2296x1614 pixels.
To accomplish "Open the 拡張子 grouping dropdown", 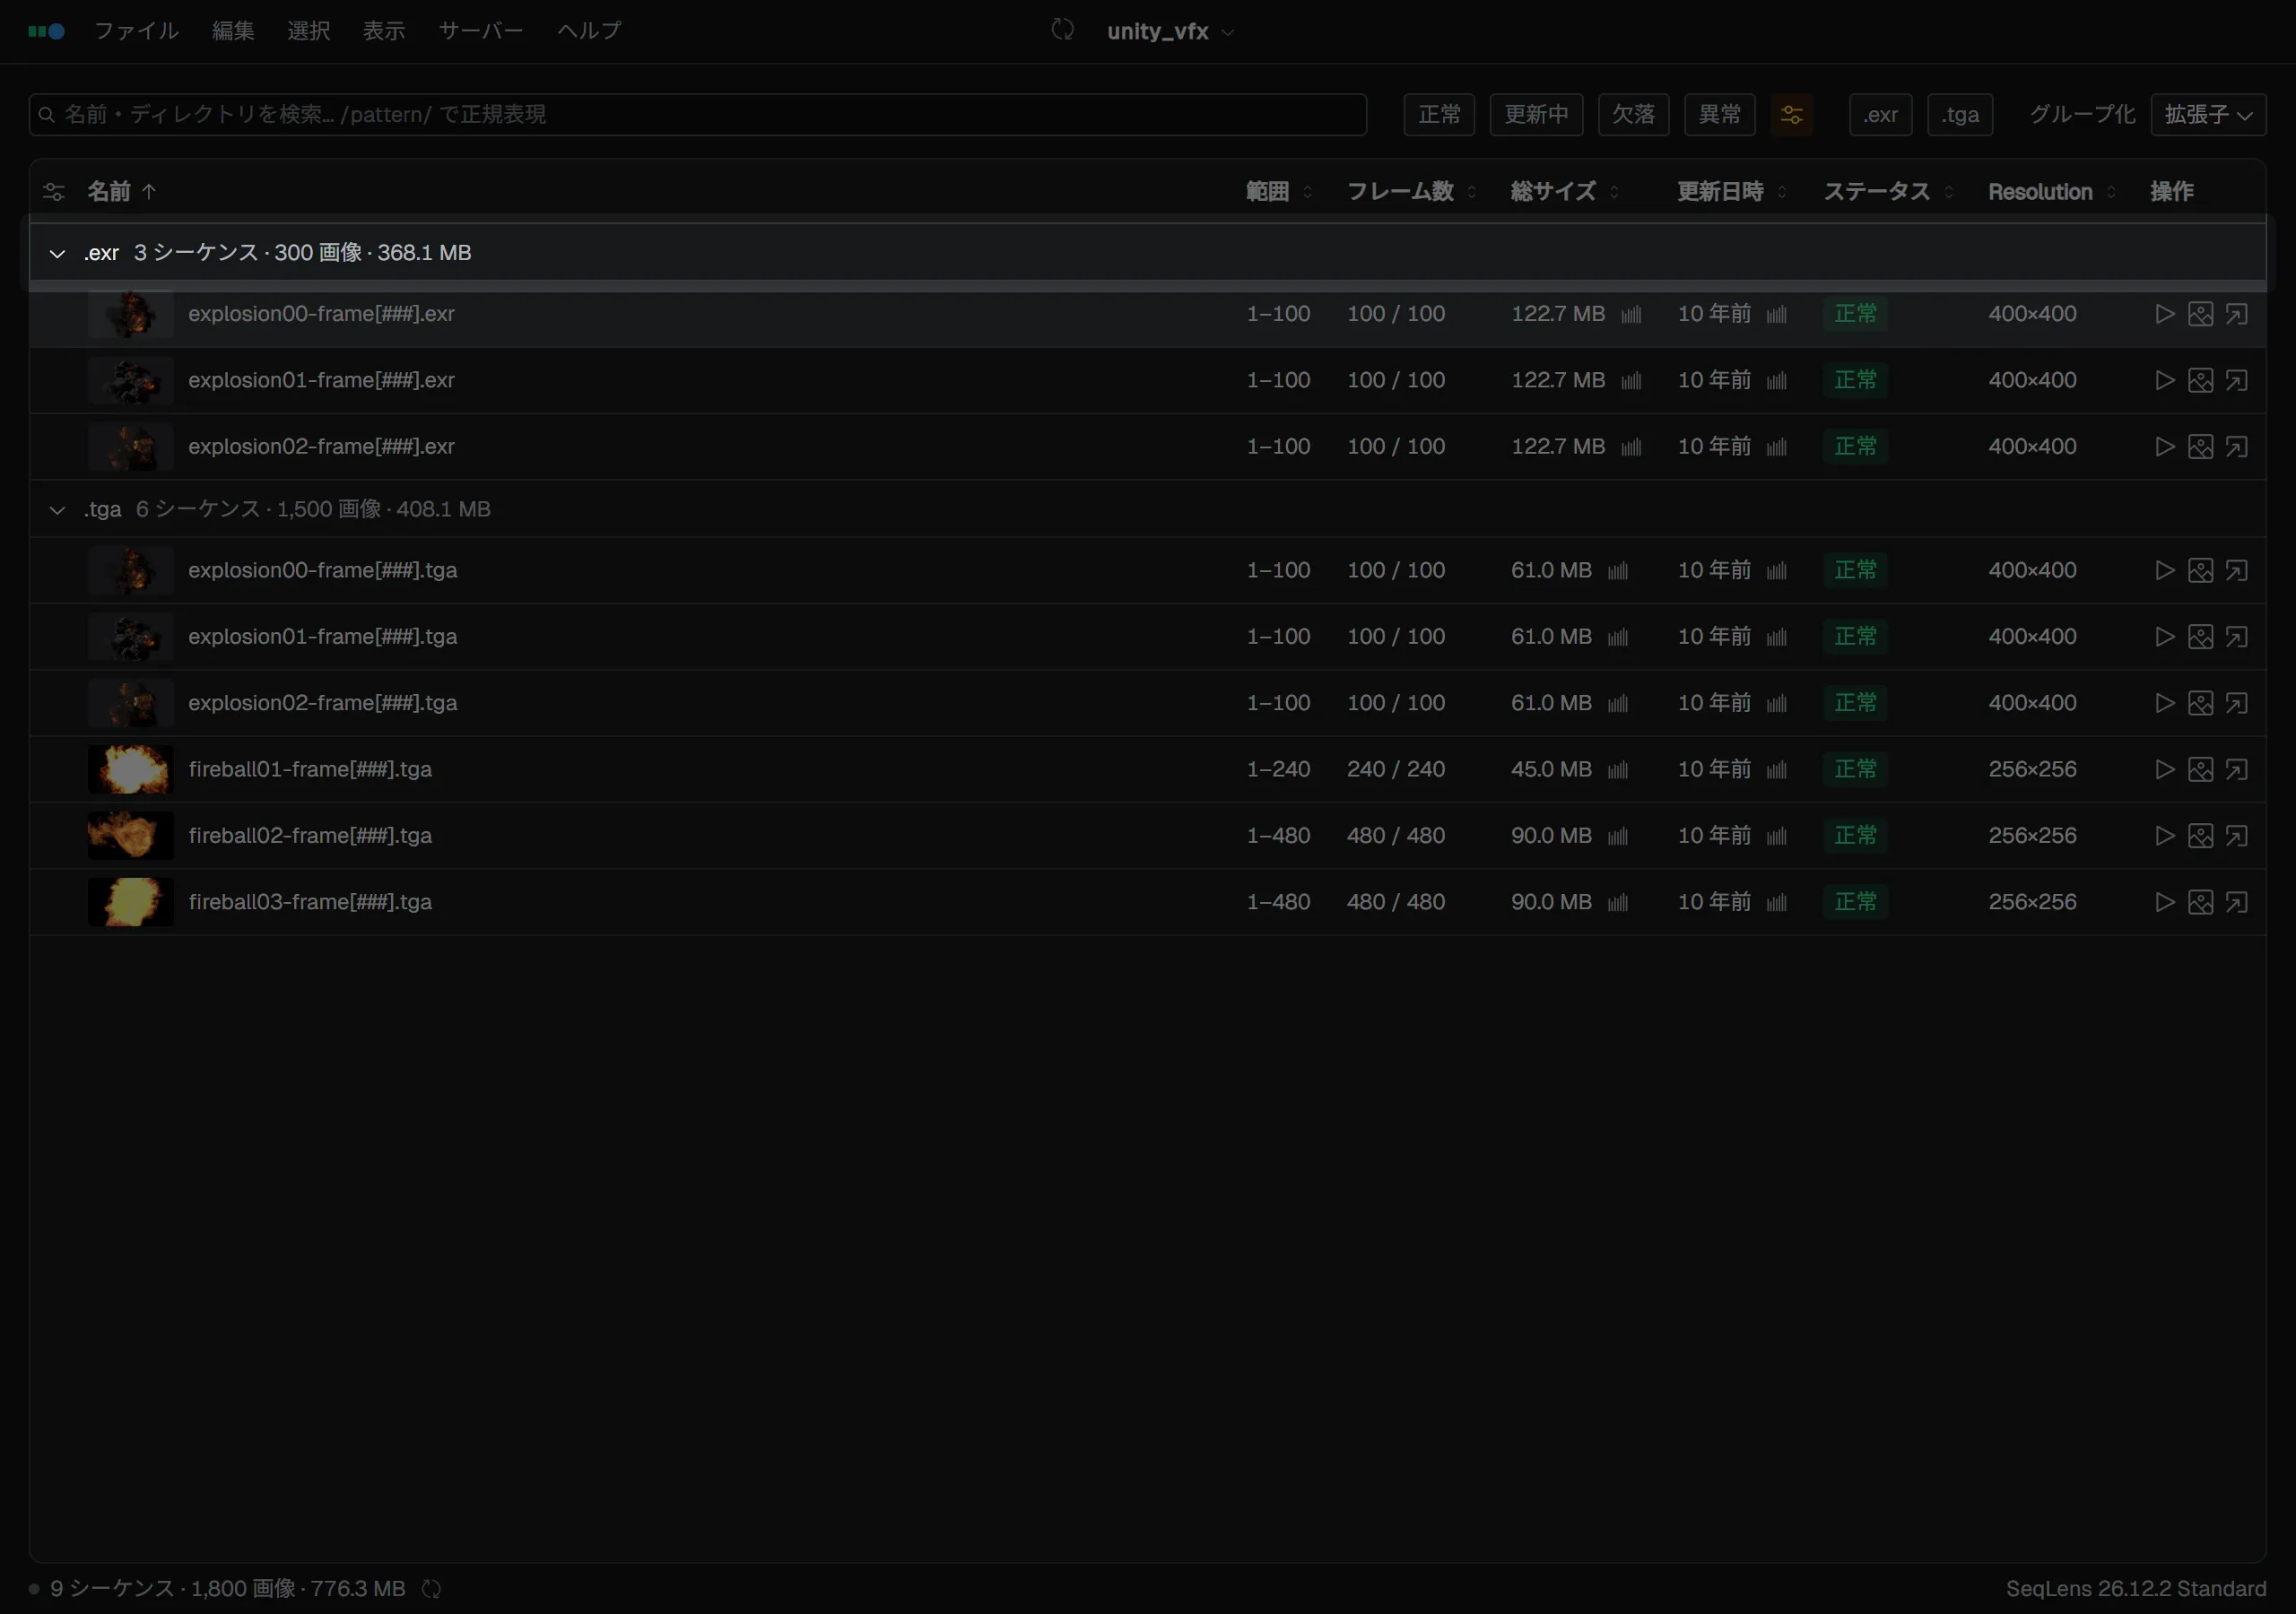I will pyautogui.click(x=2208, y=115).
